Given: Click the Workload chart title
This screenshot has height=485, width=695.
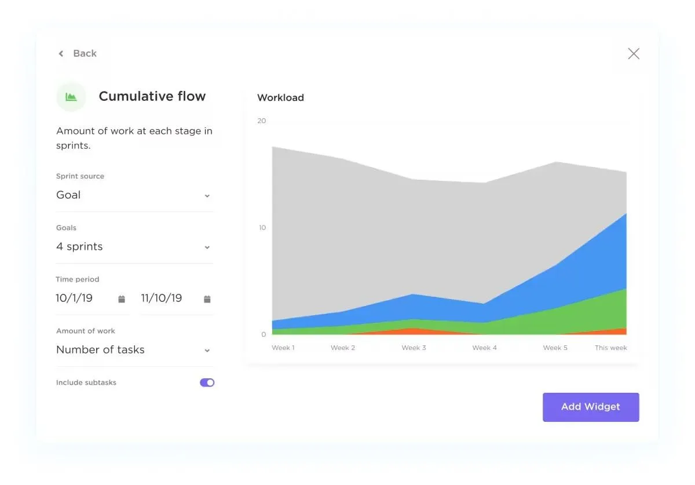Looking at the screenshot, I should coord(280,97).
